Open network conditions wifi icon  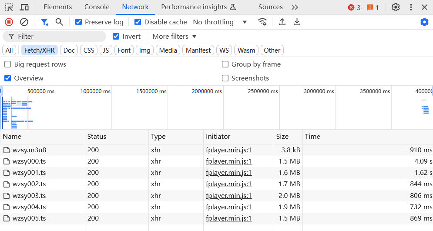coord(262,22)
